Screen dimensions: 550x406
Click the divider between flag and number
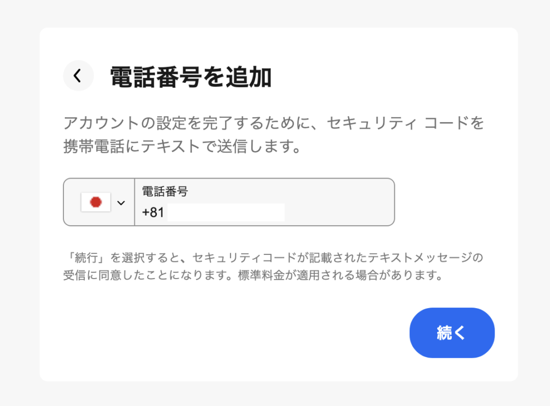point(134,202)
